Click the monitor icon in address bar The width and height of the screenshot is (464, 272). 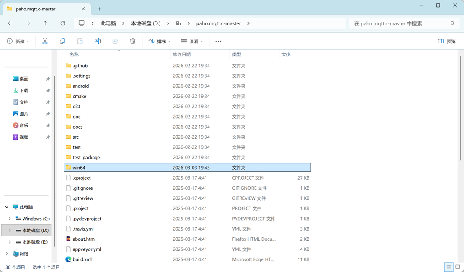point(82,23)
